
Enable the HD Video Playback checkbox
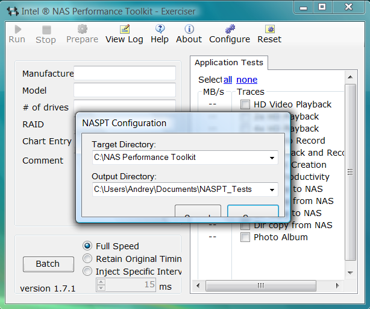[245, 104]
